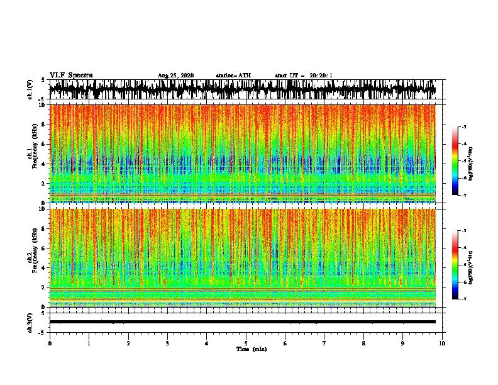Click the "7" tick on the time axis
This screenshot has width=498, height=385.
324,343
